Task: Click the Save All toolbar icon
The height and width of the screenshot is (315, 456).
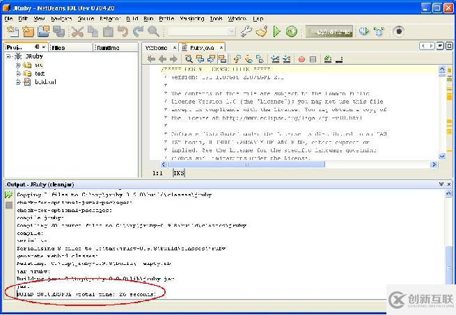Action: [58, 31]
